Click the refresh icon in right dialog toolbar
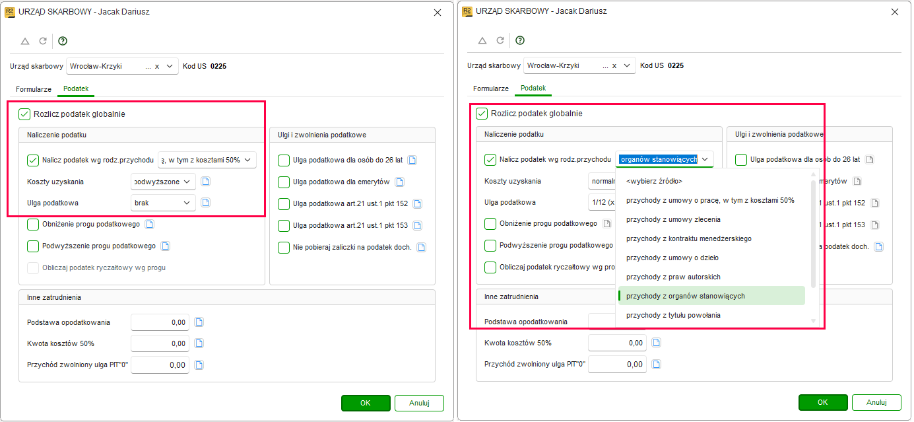The image size is (914, 422). click(x=500, y=41)
